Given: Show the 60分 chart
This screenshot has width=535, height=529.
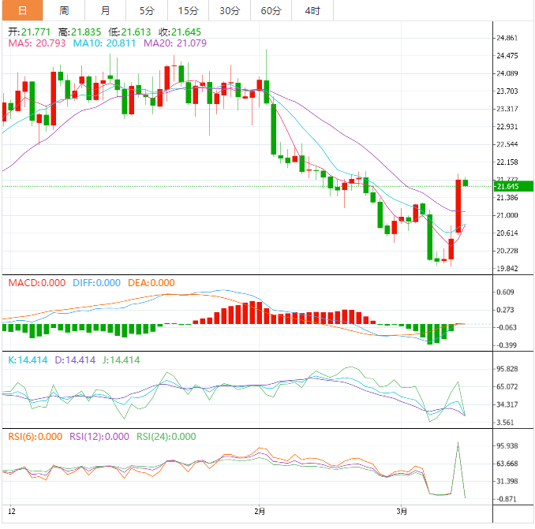Looking at the screenshot, I should pos(271,10).
